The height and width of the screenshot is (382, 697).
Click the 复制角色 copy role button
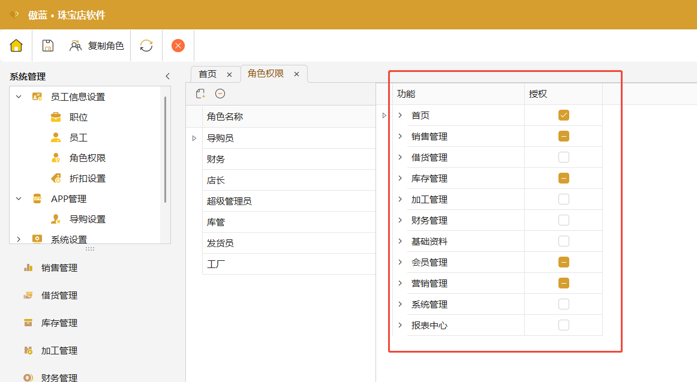click(x=97, y=46)
